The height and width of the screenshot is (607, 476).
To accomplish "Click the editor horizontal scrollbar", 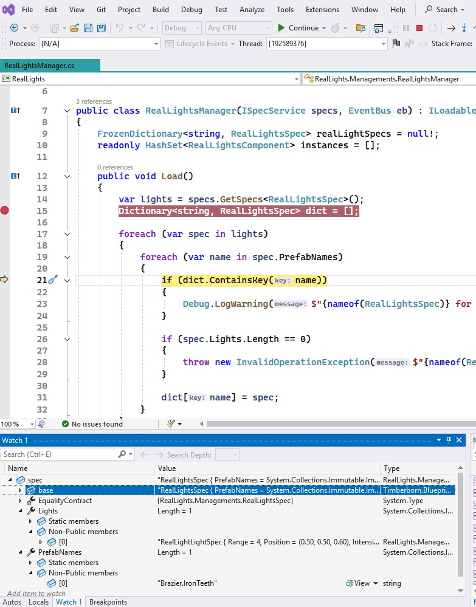I will (x=341, y=424).
